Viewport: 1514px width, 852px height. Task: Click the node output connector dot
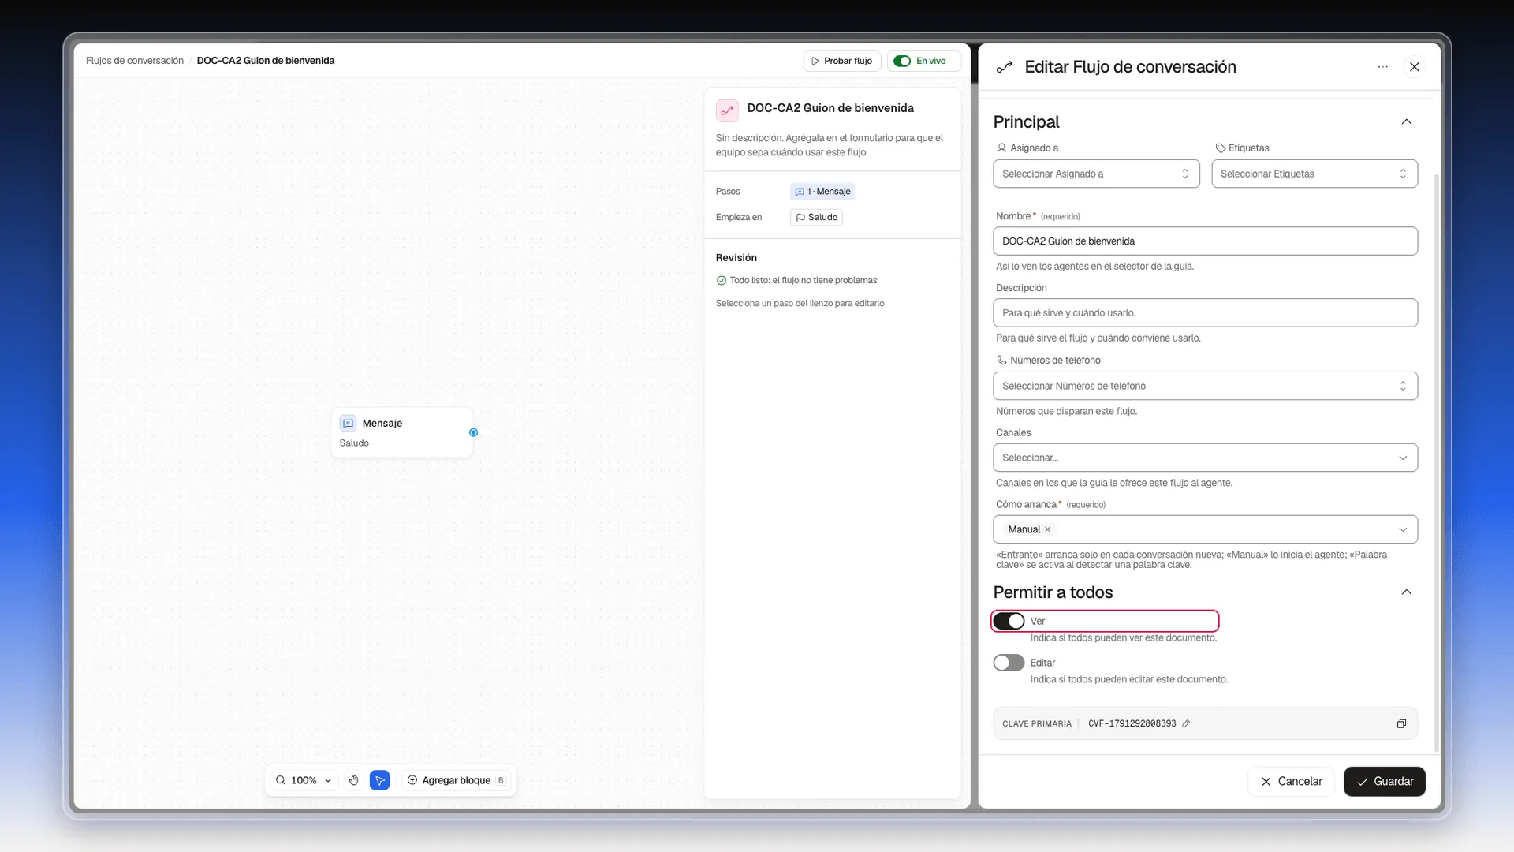pos(473,432)
